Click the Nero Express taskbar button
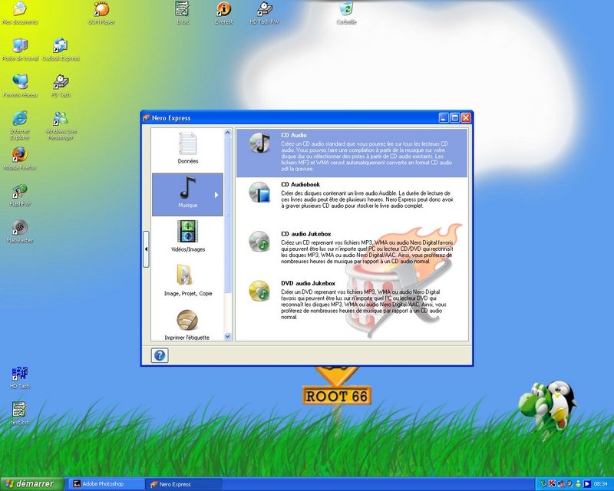This screenshot has height=491, width=614. (184, 484)
